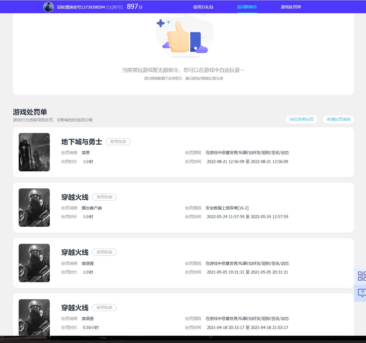This screenshot has width=366, height=343.
Task: Switch to the 信用分礼包 tab
Action: tap(203, 7)
